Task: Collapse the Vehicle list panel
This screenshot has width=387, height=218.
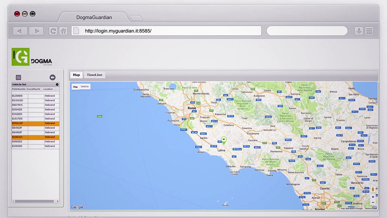Action: [x=57, y=84]
